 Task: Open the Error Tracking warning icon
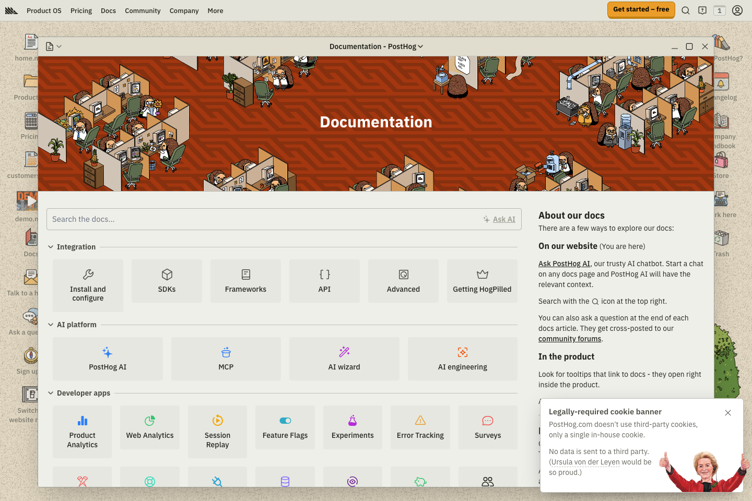pyautogui.click(x=420, y=420)
